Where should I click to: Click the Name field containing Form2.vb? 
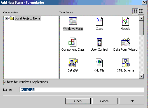pyautogui.click(x=82, y=90)
